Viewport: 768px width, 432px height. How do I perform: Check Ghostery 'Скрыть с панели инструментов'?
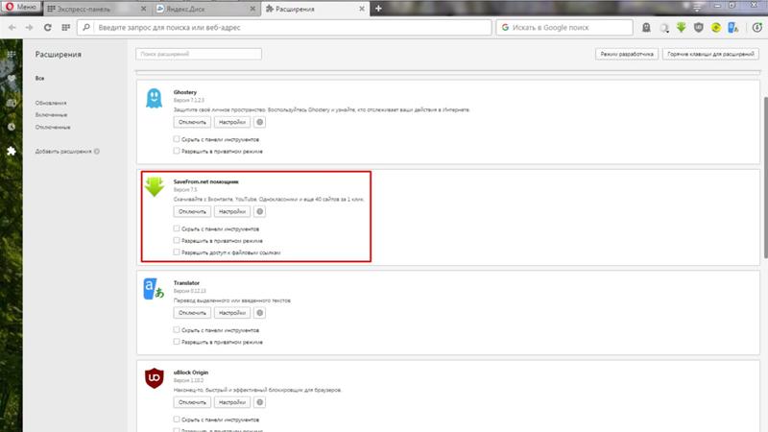(x=177, y=139)
